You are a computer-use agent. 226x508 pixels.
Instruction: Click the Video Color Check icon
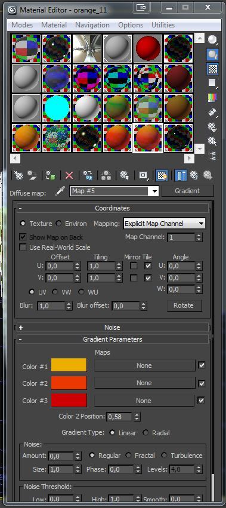[212, 98]
